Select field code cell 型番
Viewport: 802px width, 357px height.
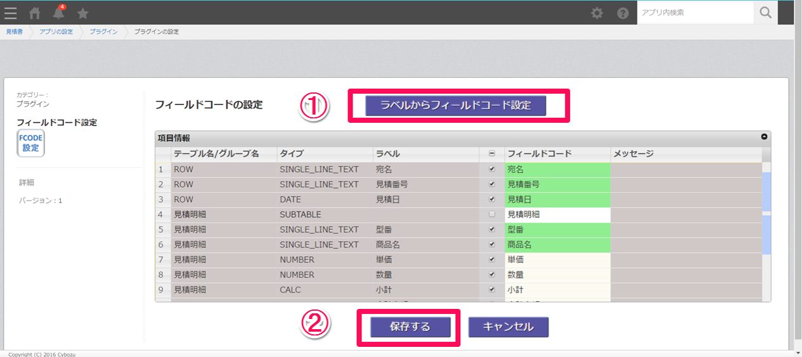coord(557,230)
